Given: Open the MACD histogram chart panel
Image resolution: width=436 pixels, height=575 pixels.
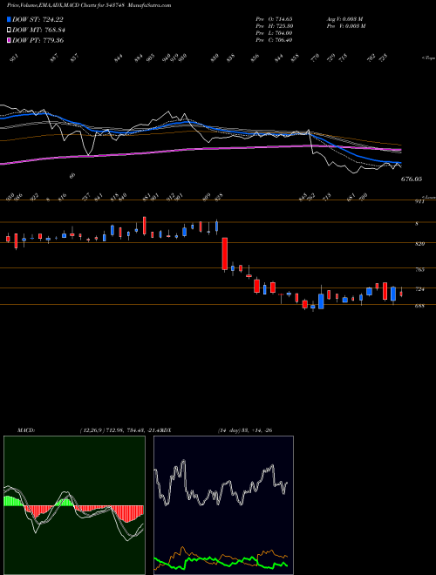Looking at the screenshot, I should (x=74, y=505).
